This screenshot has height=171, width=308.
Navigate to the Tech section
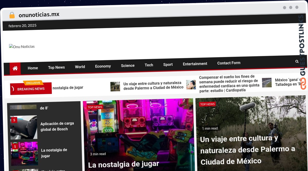[149, 65]
